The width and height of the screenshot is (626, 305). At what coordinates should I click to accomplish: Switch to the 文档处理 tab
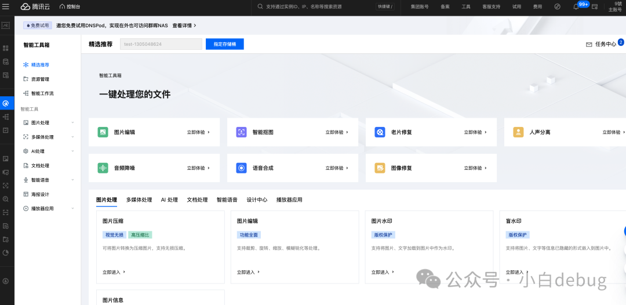197,200
